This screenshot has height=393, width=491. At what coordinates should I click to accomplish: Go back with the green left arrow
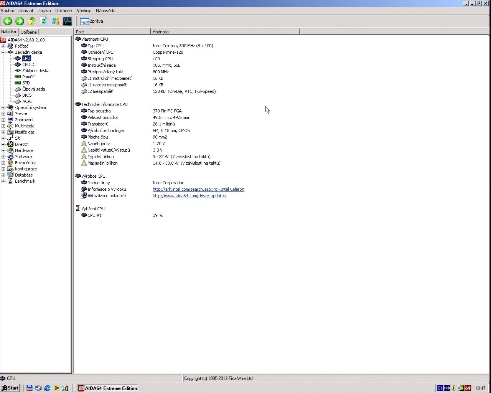pos(8,21)
